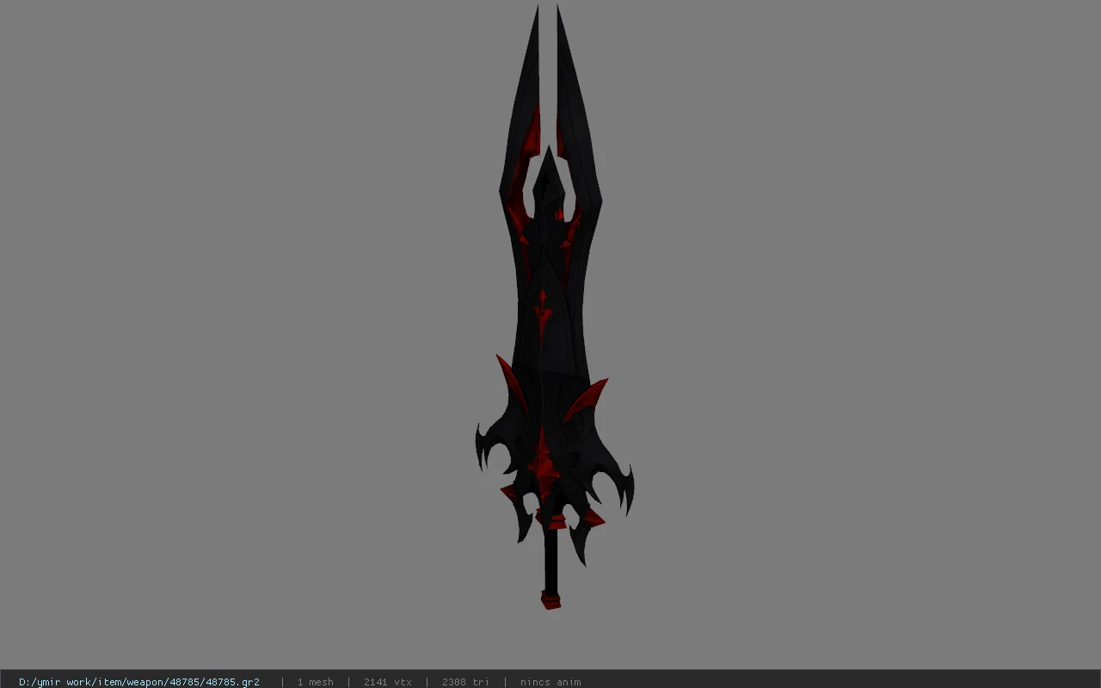
Task: Click the '1 mesh' status entry
Action: coord(315,682)
